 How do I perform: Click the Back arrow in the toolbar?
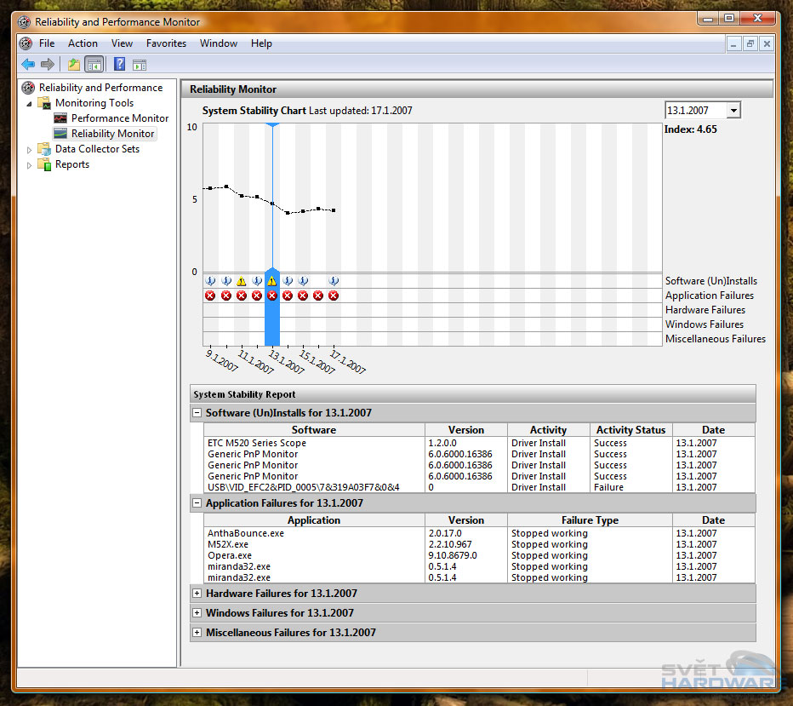pos(28,64)
